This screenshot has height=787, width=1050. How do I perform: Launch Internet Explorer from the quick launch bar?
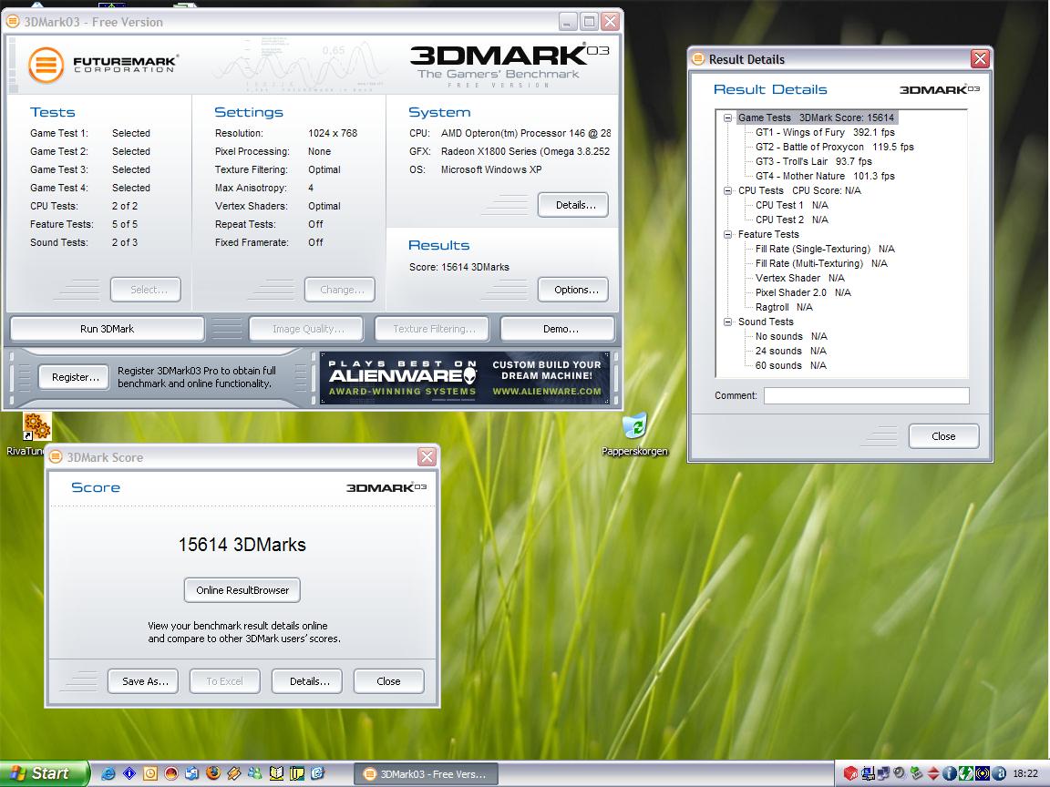108,773
